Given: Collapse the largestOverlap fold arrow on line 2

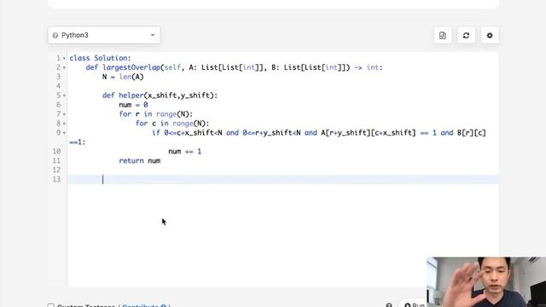Looking at the screenshot, I should 64,68.
